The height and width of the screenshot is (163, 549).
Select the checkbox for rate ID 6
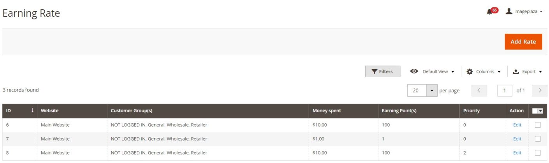click(538, 125)
